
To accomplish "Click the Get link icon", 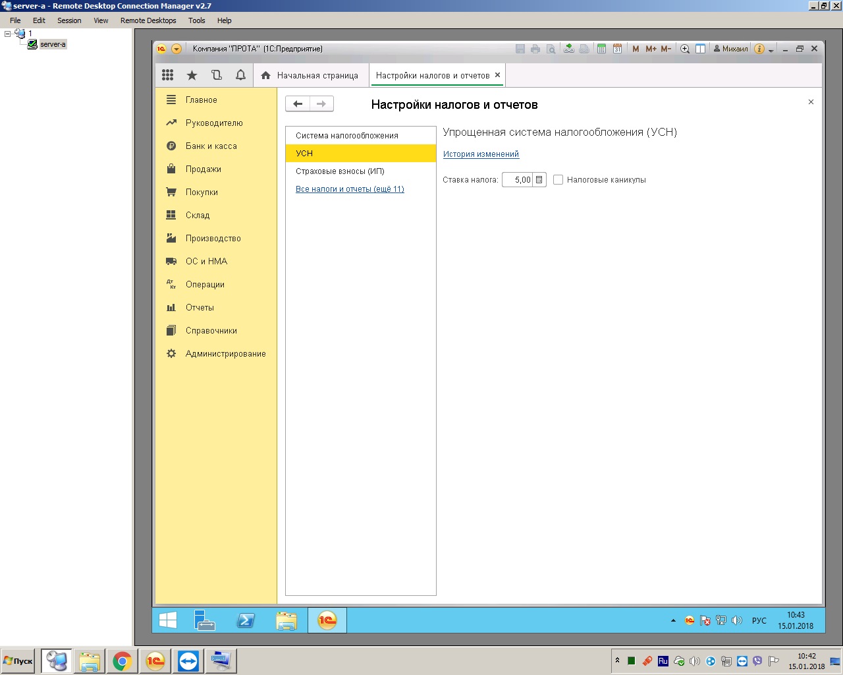I will pyautogui.click(x=569, y=49).
